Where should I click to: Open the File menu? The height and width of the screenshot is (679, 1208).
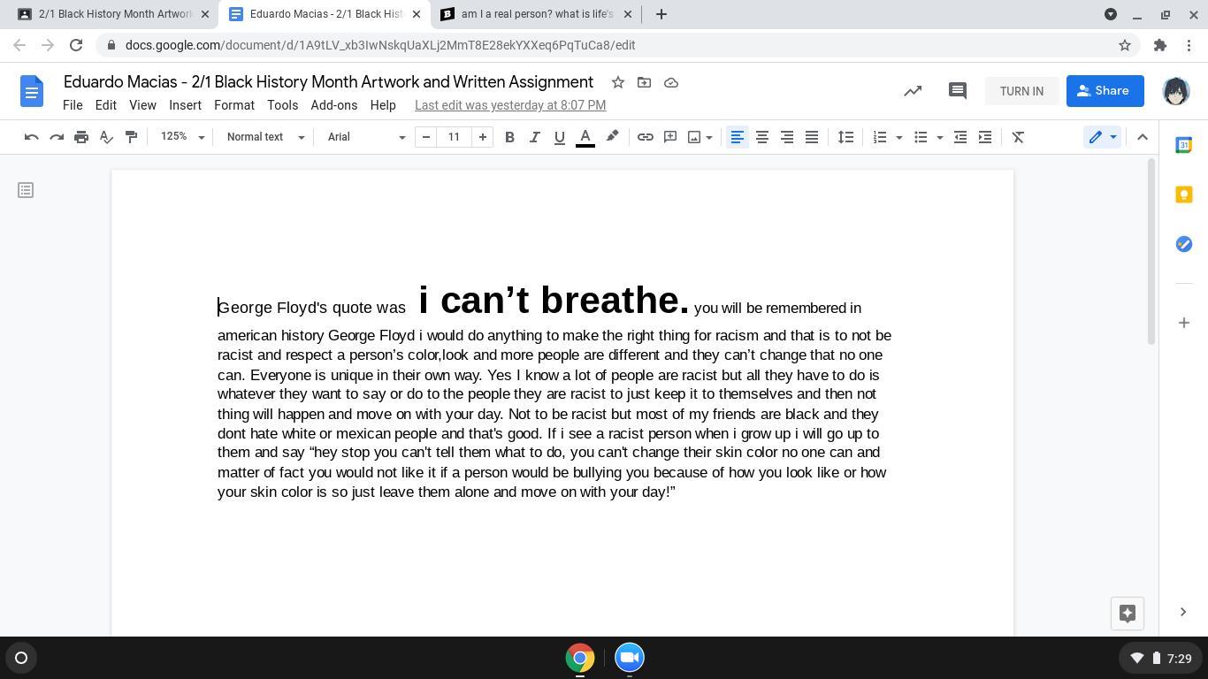pos(73,105)
